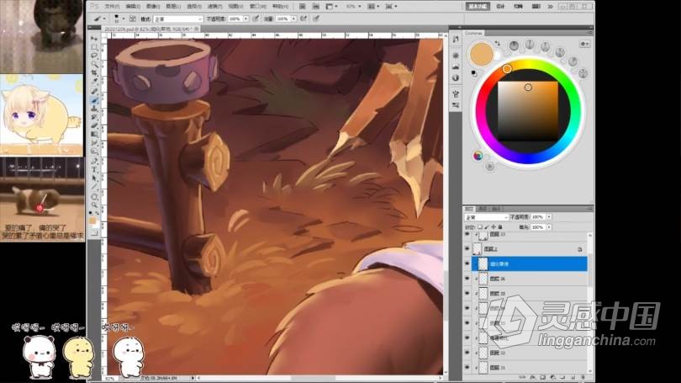The height and width of the screenshot is (383, 681).
Task: Open the 文件 menu
Action: (112, 7)
